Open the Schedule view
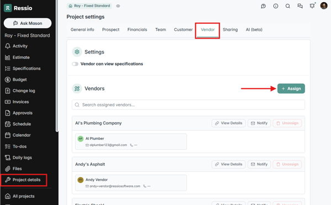Image resolution: width=331 pixels, height=205 pixels. pyautogui.click(x=18, y=124)
